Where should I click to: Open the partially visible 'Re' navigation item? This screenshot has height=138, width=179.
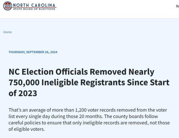[x=178, y=6]
